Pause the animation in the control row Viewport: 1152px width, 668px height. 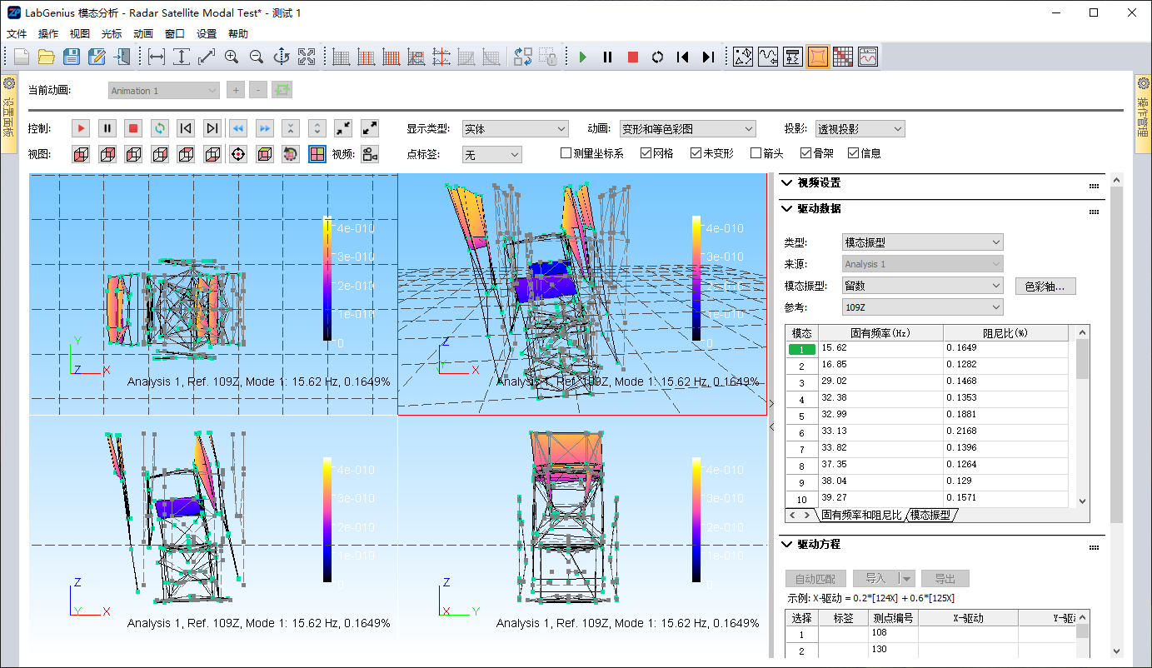pos(107,128)
